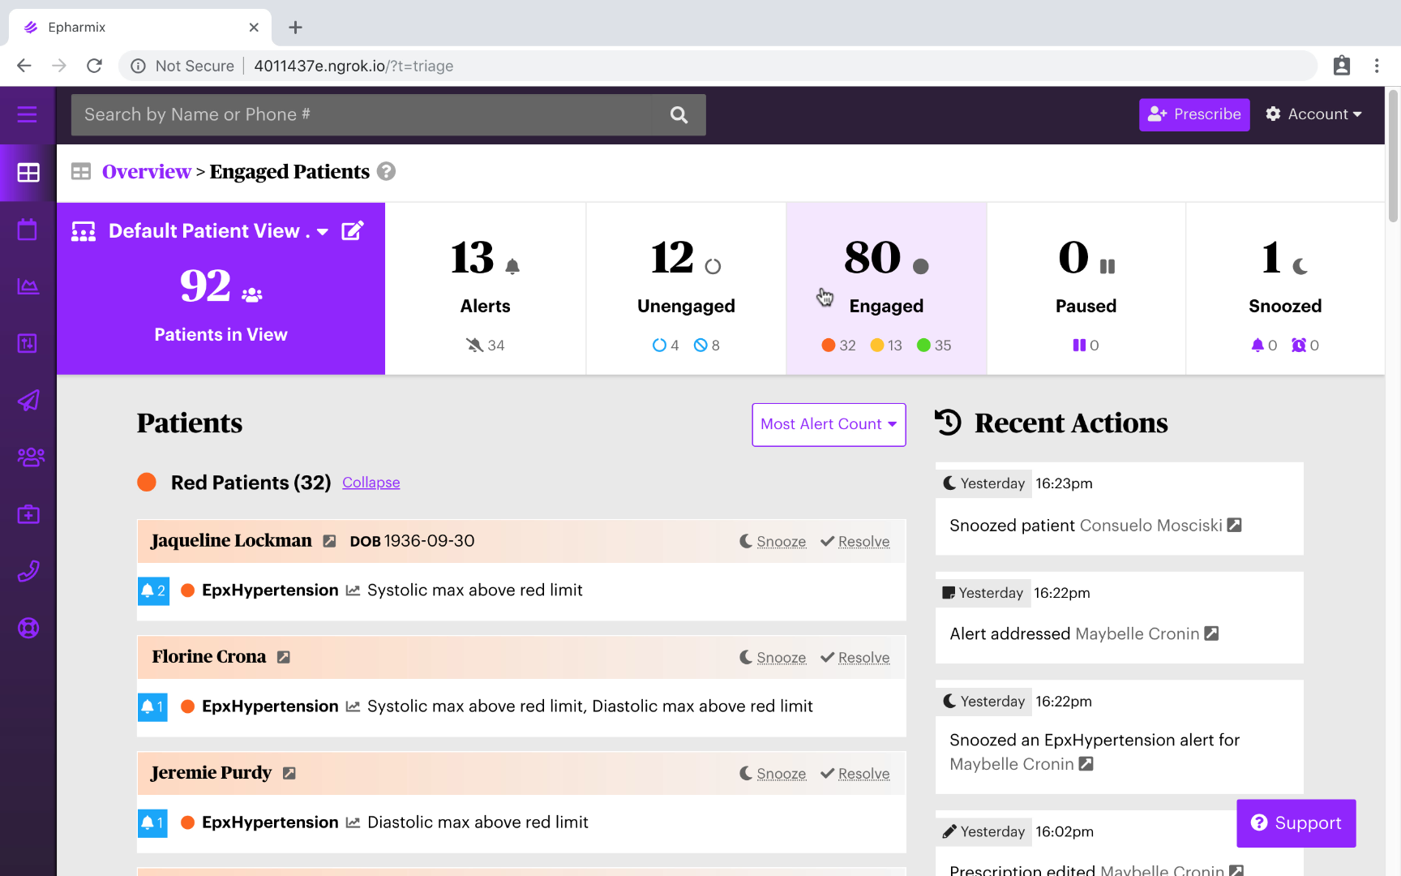The width and height of the screenshot is (1401, 876).
Task: Open link icon next to Alert addressed Maybelle Cronin
Action: [1211, 633]
